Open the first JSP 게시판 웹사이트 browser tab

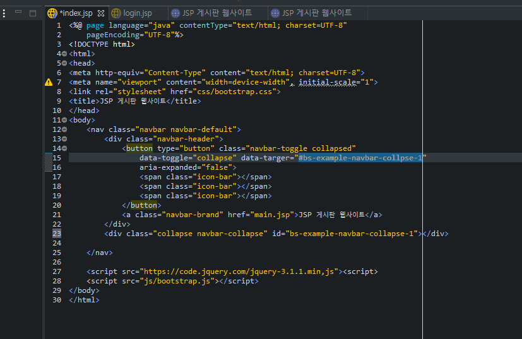coord(217,13)
